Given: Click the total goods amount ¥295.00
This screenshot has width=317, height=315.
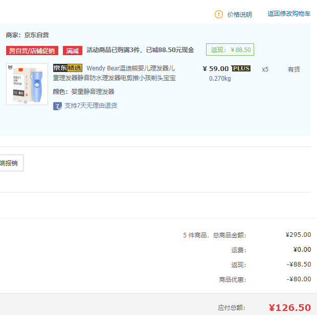Looking at the screenshot, I should click(x=298, y=235).
